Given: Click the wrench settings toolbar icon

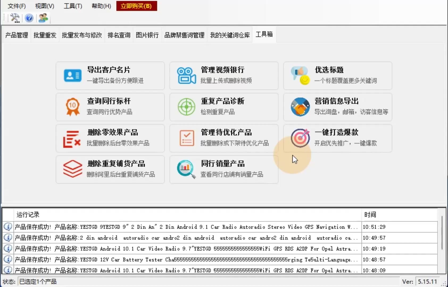Looking at the screenshot, I should (15, 18).
